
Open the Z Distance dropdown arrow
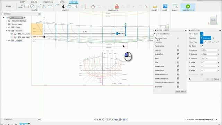click(218, 58)
